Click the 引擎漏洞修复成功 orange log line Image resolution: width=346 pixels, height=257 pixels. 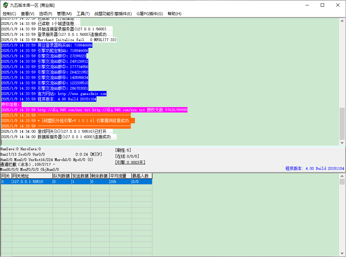[x=68, y=121]
